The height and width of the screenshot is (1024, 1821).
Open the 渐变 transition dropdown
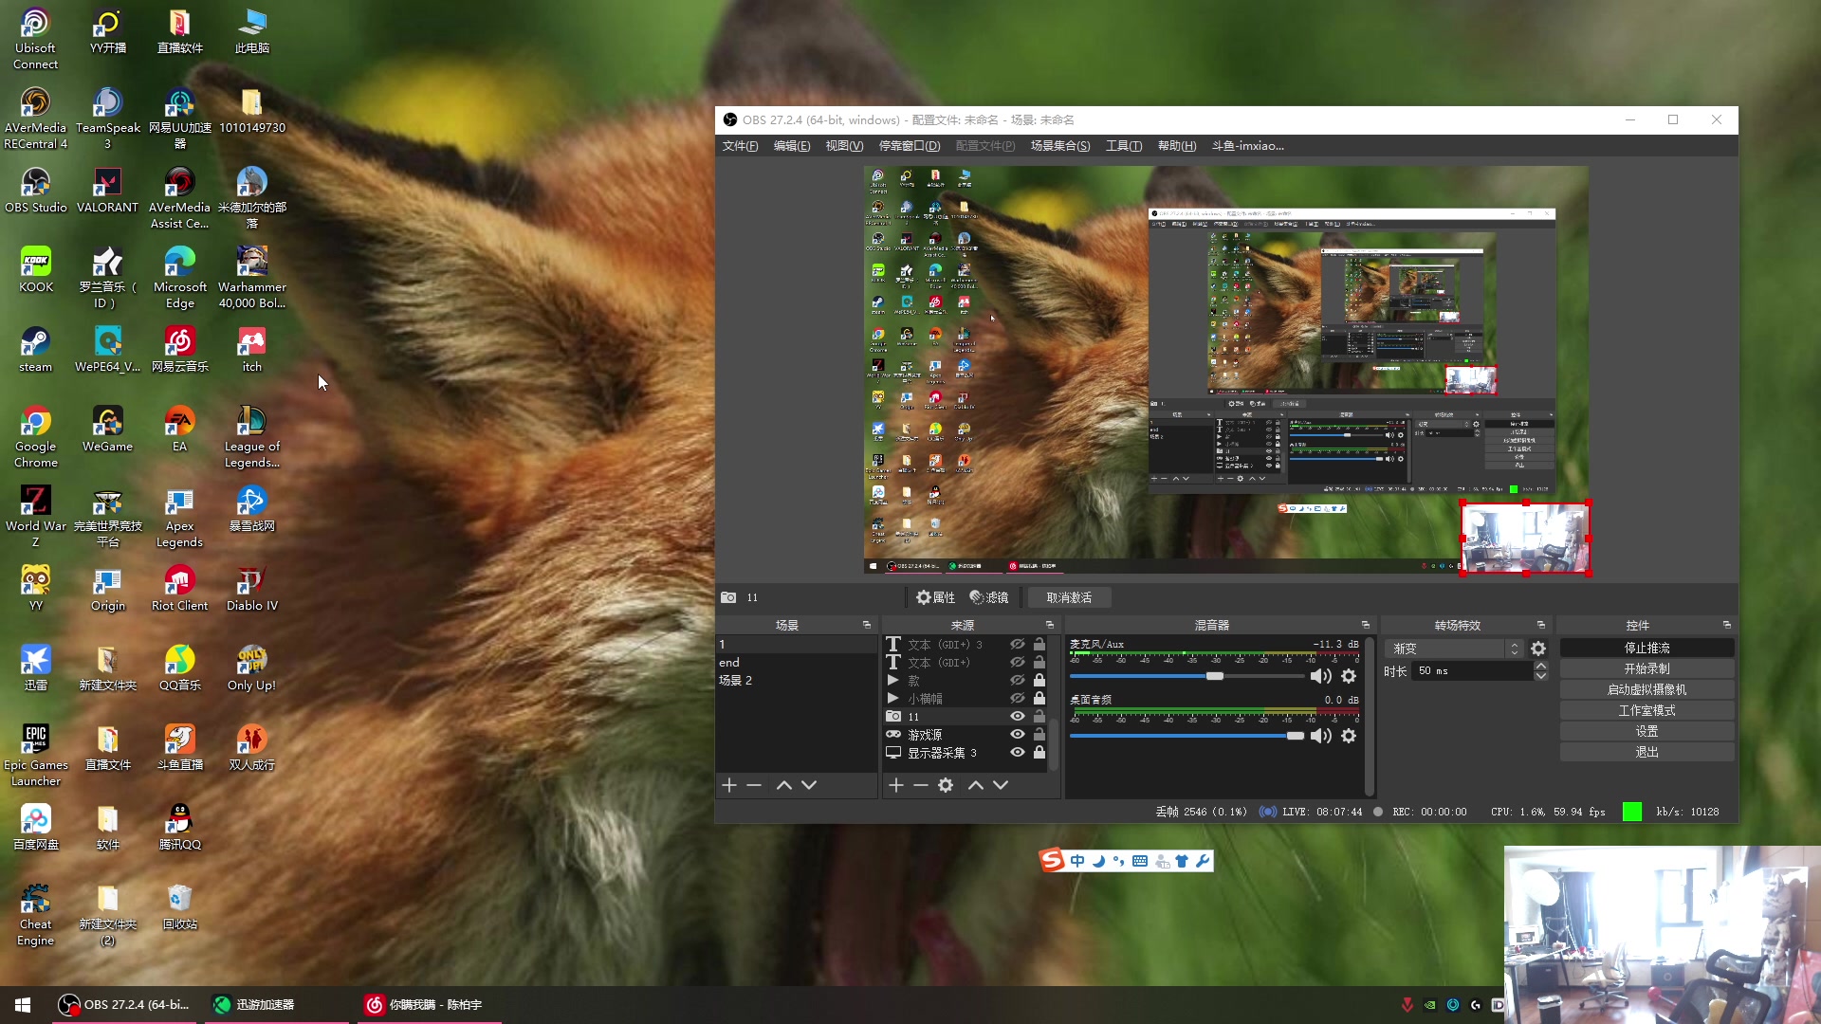click(x=1456, y=649)
